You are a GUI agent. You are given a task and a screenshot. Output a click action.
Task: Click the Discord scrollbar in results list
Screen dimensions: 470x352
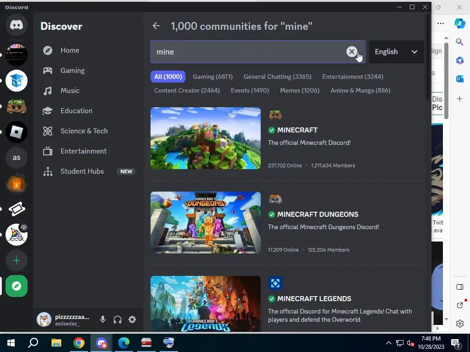(427, 57)
